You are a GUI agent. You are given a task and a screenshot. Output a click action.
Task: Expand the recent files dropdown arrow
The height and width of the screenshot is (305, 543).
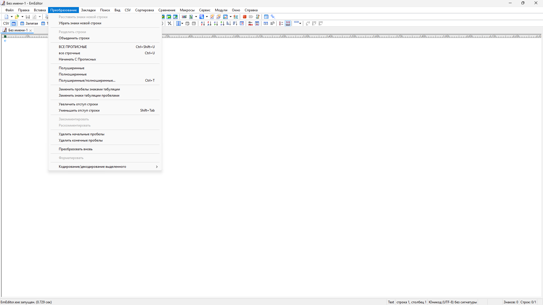click(x=22, y=17)
